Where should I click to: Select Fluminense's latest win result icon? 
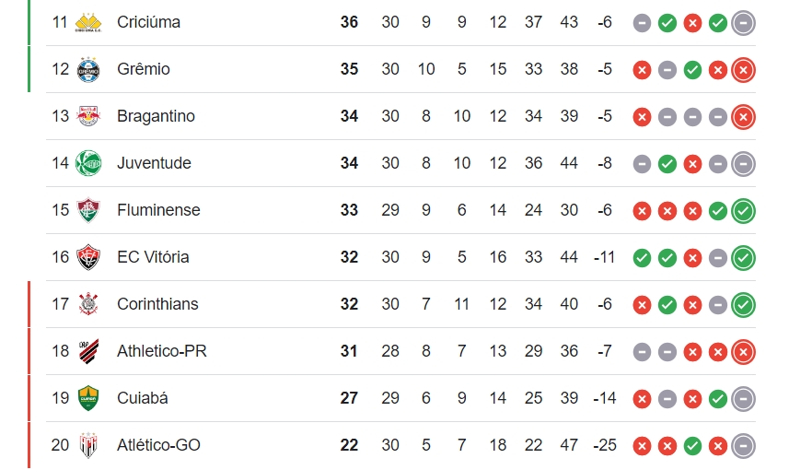(x=743, y=211)
